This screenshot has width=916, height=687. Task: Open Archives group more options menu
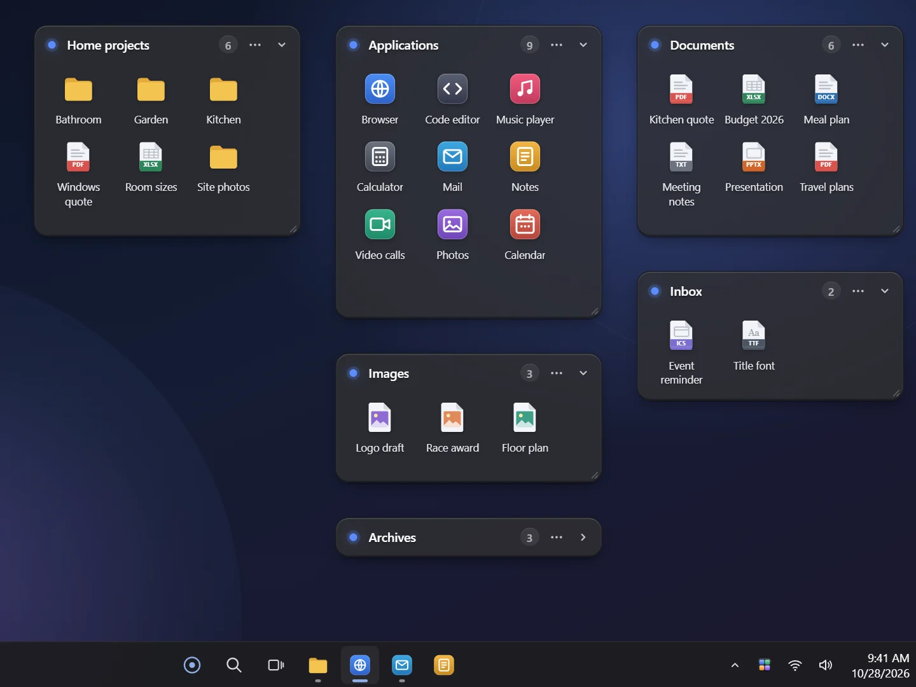pos(557,538)
